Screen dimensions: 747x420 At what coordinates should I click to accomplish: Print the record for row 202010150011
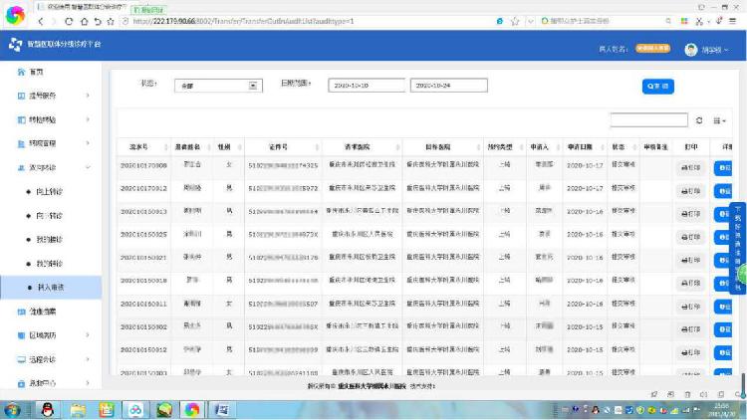pyautogui.click(x=690, y=307)
